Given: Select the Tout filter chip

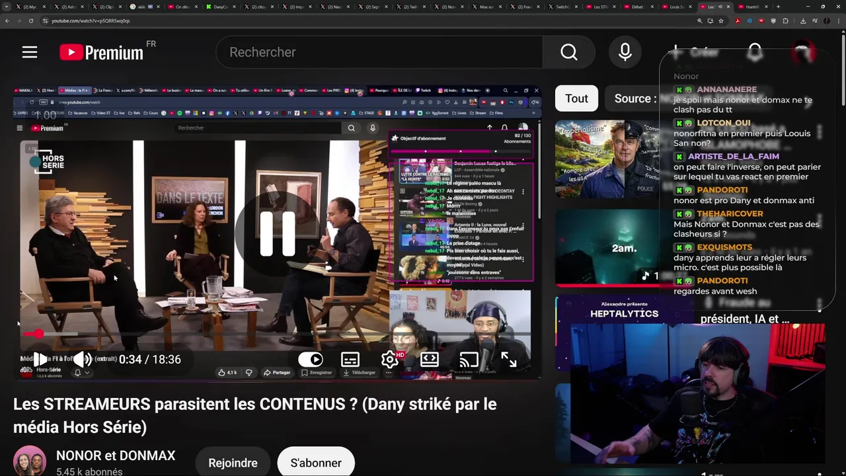Looking at the screenshot, I should point(576,99).
